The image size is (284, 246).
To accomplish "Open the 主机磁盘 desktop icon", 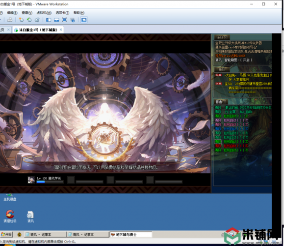I will 10,197.
